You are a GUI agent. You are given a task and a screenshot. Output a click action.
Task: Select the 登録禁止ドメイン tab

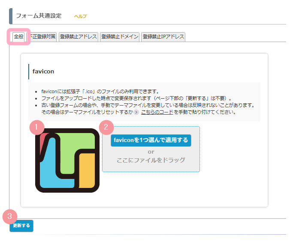pyautogui.click(x=120, y=36)
